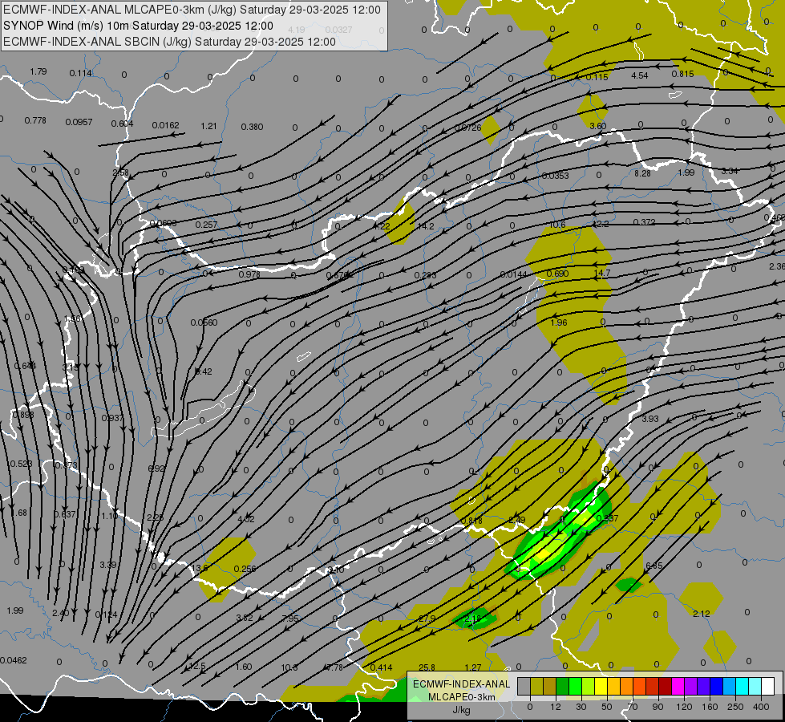The height and width of the screenshot is (722, 785).
Task: Click the 0.978 value on the map
Action: [249, 274]
